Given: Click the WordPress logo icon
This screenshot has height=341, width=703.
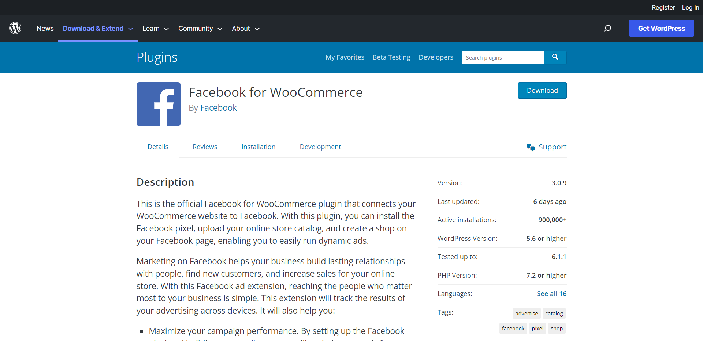Looking at the screenshot, I should pos(15,28).
